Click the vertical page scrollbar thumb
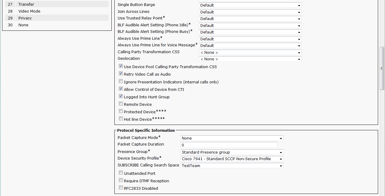This screenshot has width=385, height=196. [x=382, y=68]
